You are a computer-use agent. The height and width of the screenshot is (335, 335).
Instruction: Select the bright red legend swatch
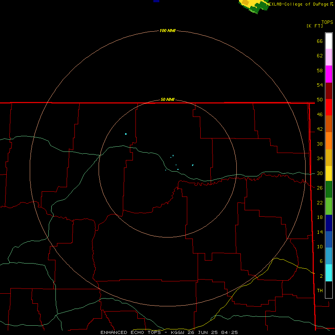coord(329,107)
